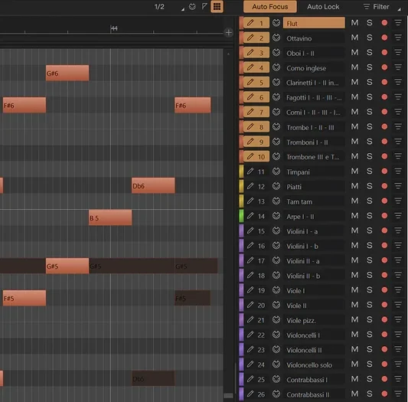Solo the Oboi I - II track
The height and width of the screenshot is (402, 408).
pos(369,52)
